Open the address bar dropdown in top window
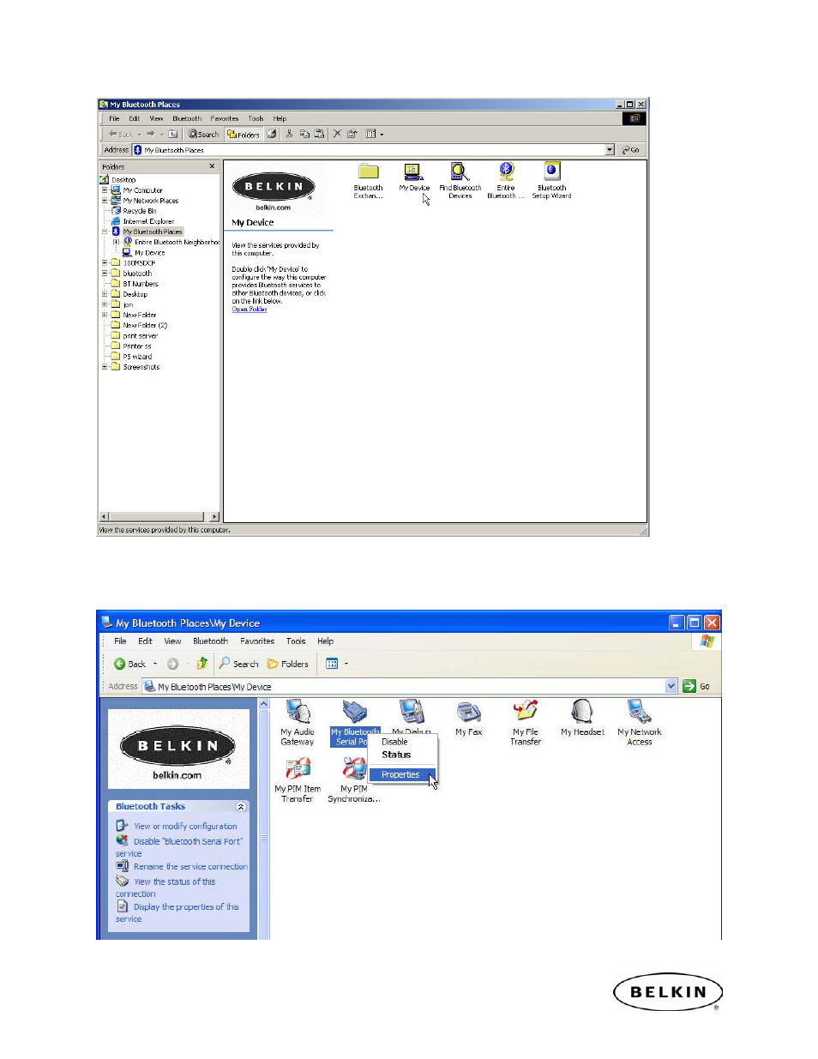Image resolution: width=818 pixels, height=1059 pixels. point(610,150)
